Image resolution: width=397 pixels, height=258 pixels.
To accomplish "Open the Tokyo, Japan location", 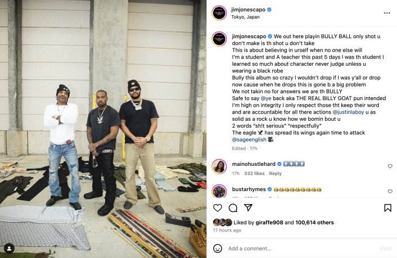I will (245, 17).
